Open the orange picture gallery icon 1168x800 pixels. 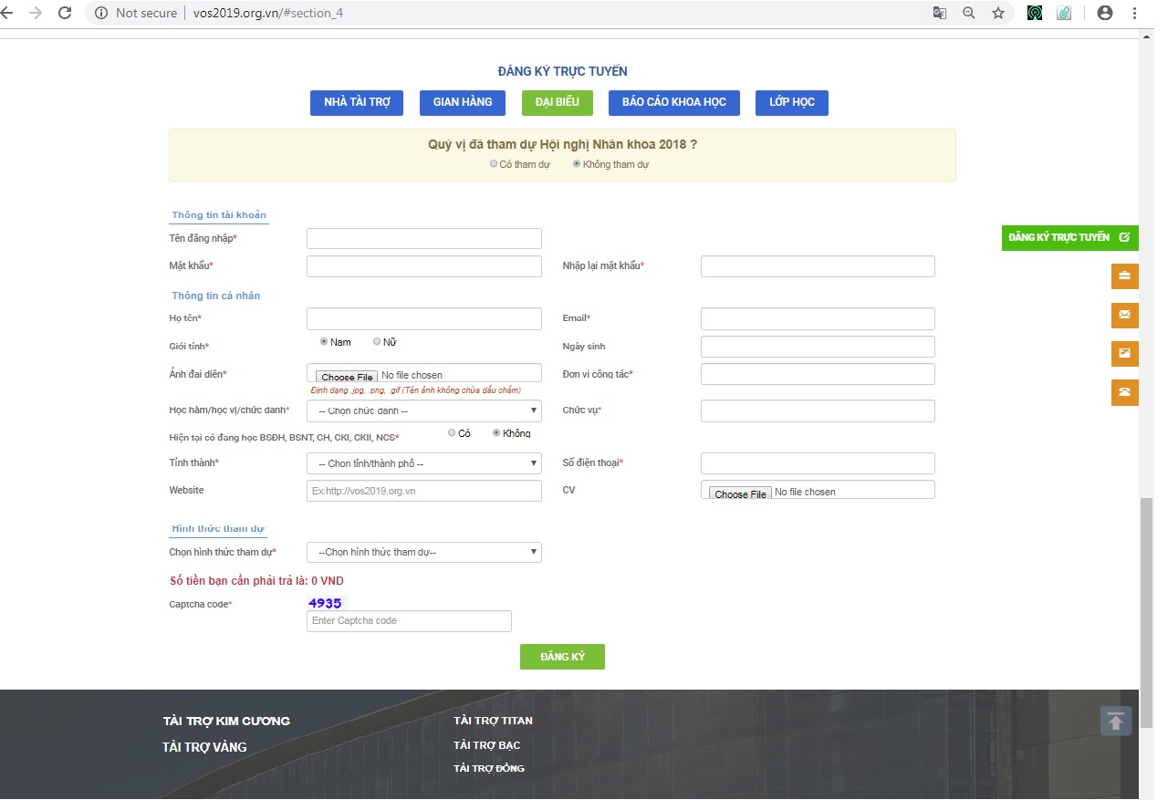(x=1124, y=353)
